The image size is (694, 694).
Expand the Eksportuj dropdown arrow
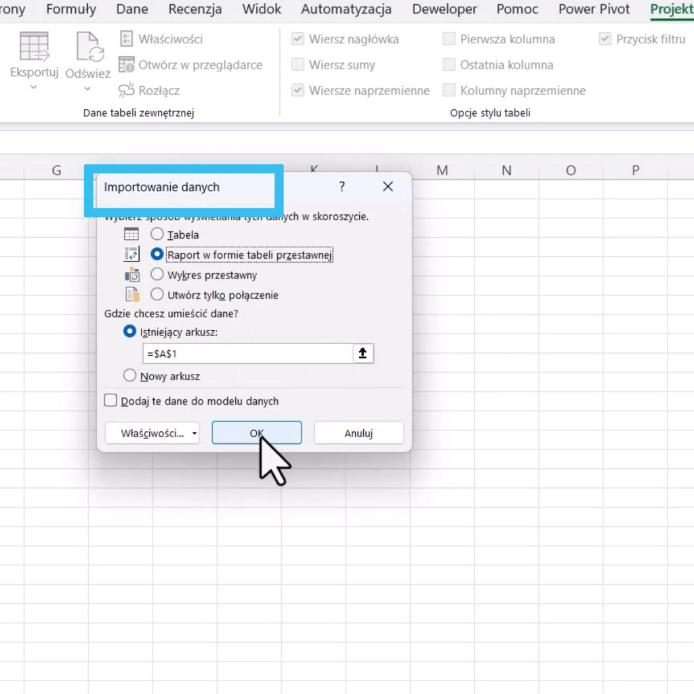(x=34, y=87)
